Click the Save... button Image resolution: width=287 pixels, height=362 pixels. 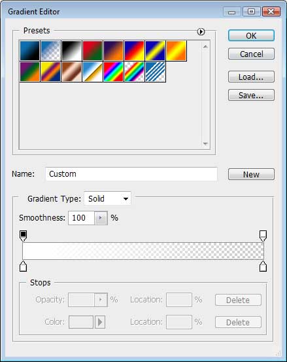251,95
